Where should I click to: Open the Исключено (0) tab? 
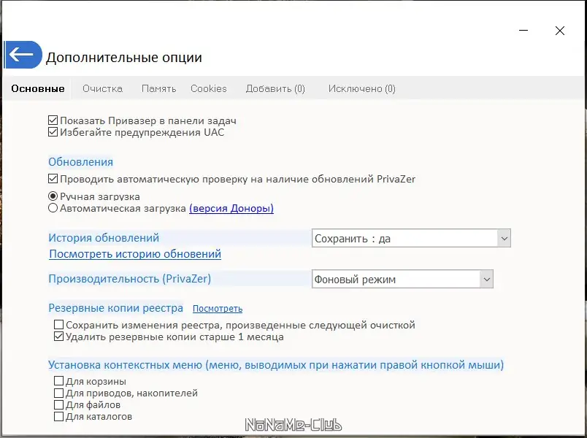361,89
